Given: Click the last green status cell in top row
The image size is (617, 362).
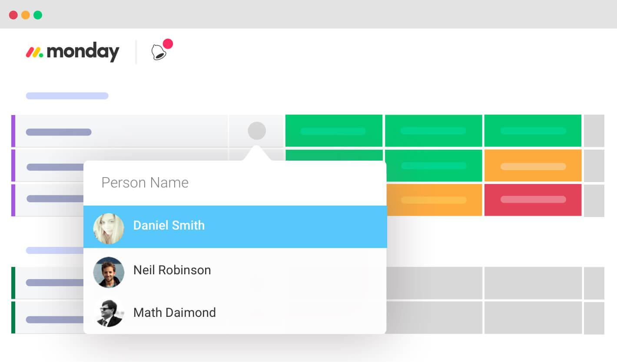Looking at the screenshot, I should click(x=533, y=131).
